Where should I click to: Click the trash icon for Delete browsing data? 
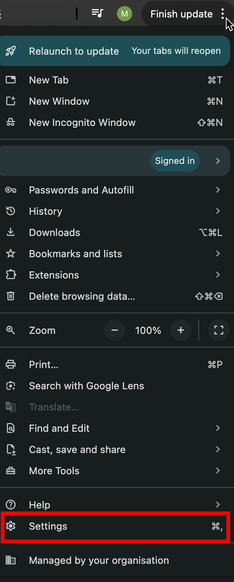tap(11, 296)
